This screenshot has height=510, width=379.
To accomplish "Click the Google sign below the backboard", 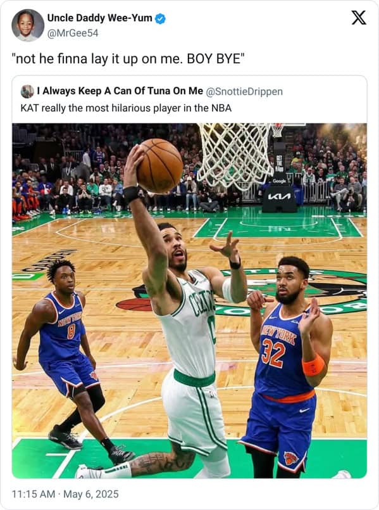I will (x=279, y=181).
